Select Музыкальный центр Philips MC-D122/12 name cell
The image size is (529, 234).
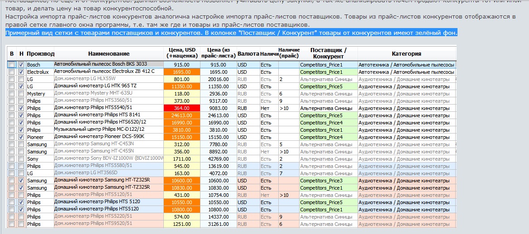coord(109,129)
